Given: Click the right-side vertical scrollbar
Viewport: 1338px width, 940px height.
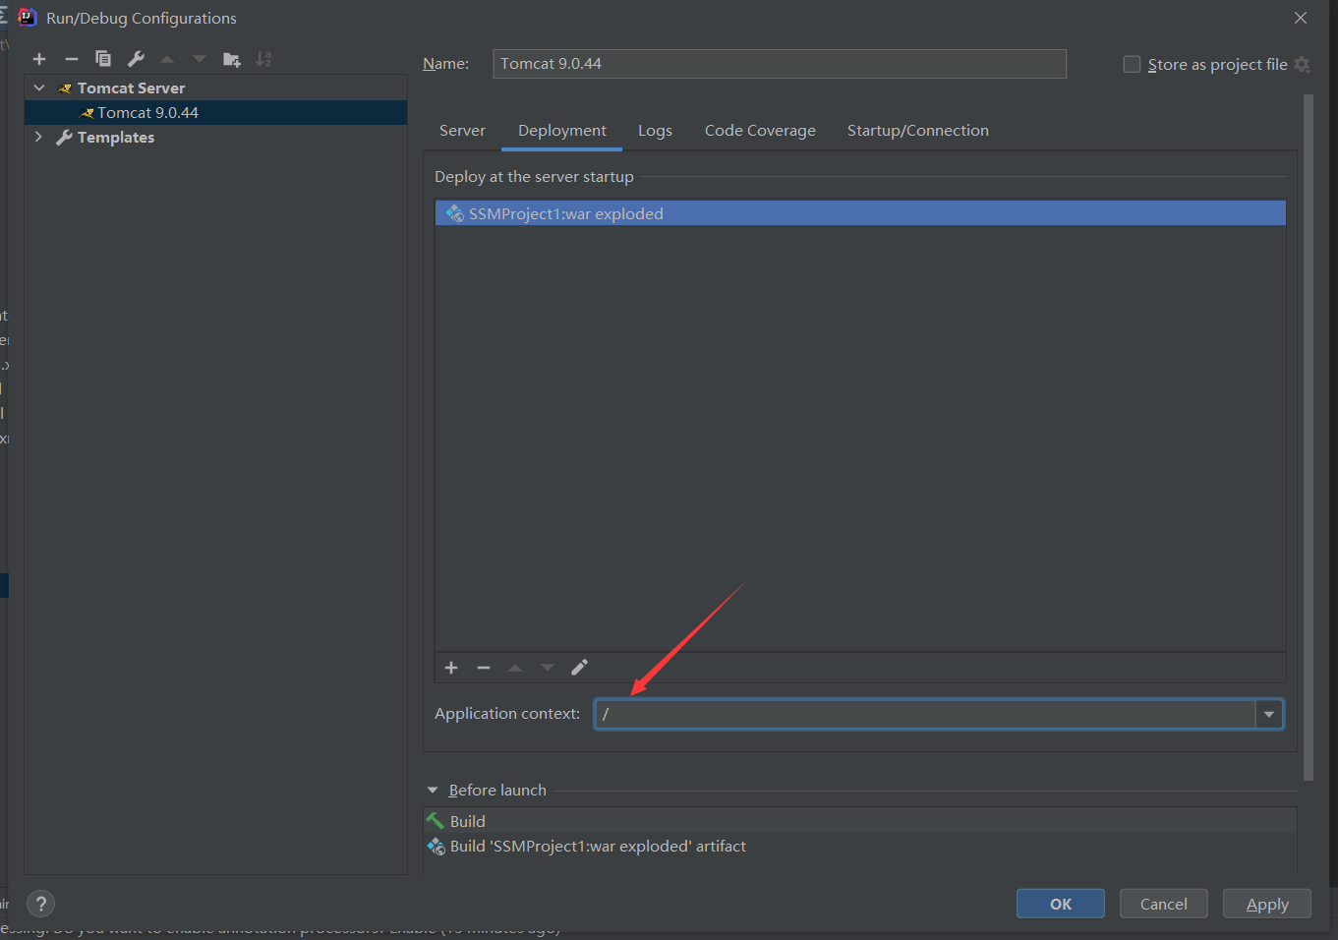Looking at the screenshot, I should [x=1309, y=438].
